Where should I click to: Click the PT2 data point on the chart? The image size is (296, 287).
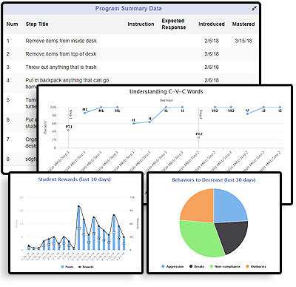[x=198, y=137]
